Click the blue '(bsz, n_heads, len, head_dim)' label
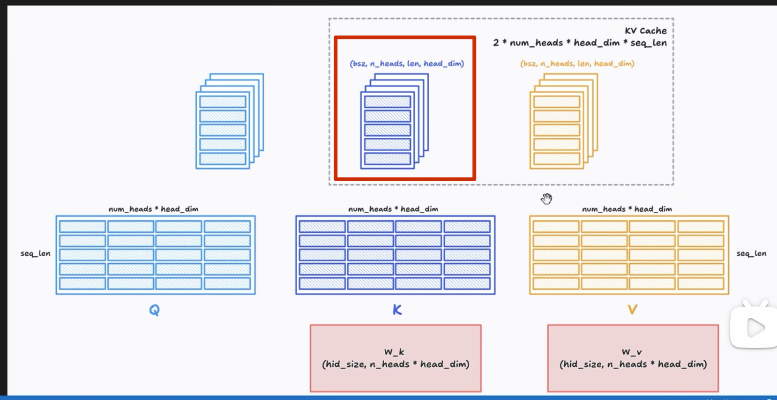 click(x=407, y=64)
